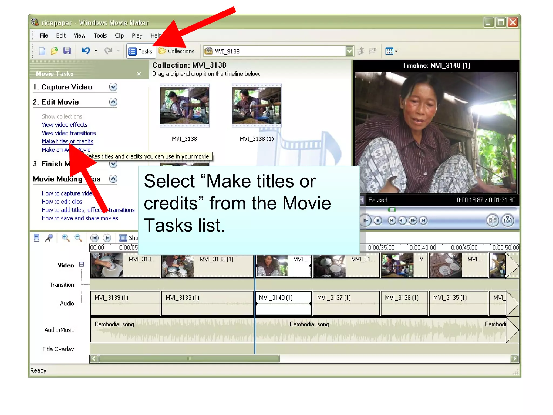This screenshot has height=415, width=553.
Task: Click the New Collection Folder icon
Action: [373, 51]
